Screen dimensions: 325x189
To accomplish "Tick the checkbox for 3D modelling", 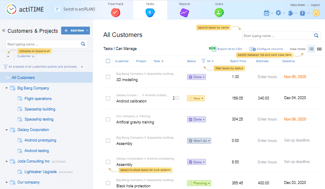I will [x=108, y=77].
